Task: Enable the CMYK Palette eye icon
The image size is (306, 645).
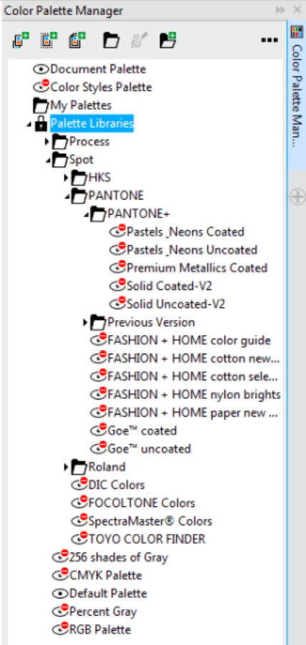Action: tap(60, 574)
